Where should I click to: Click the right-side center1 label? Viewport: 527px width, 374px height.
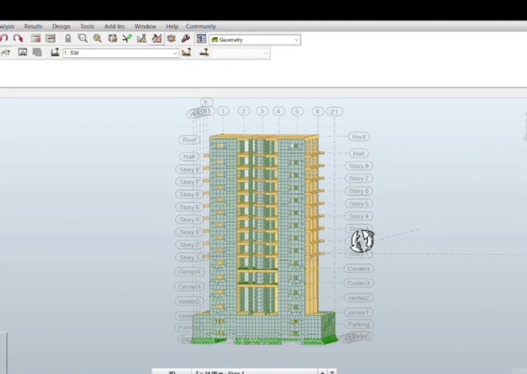(x=359, y=313)
